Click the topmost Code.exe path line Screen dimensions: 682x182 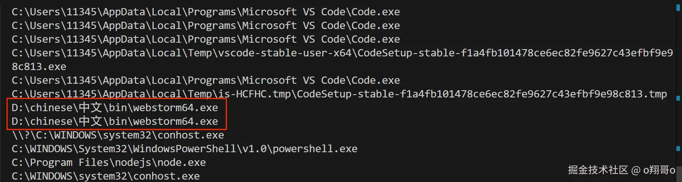point(205,12)
